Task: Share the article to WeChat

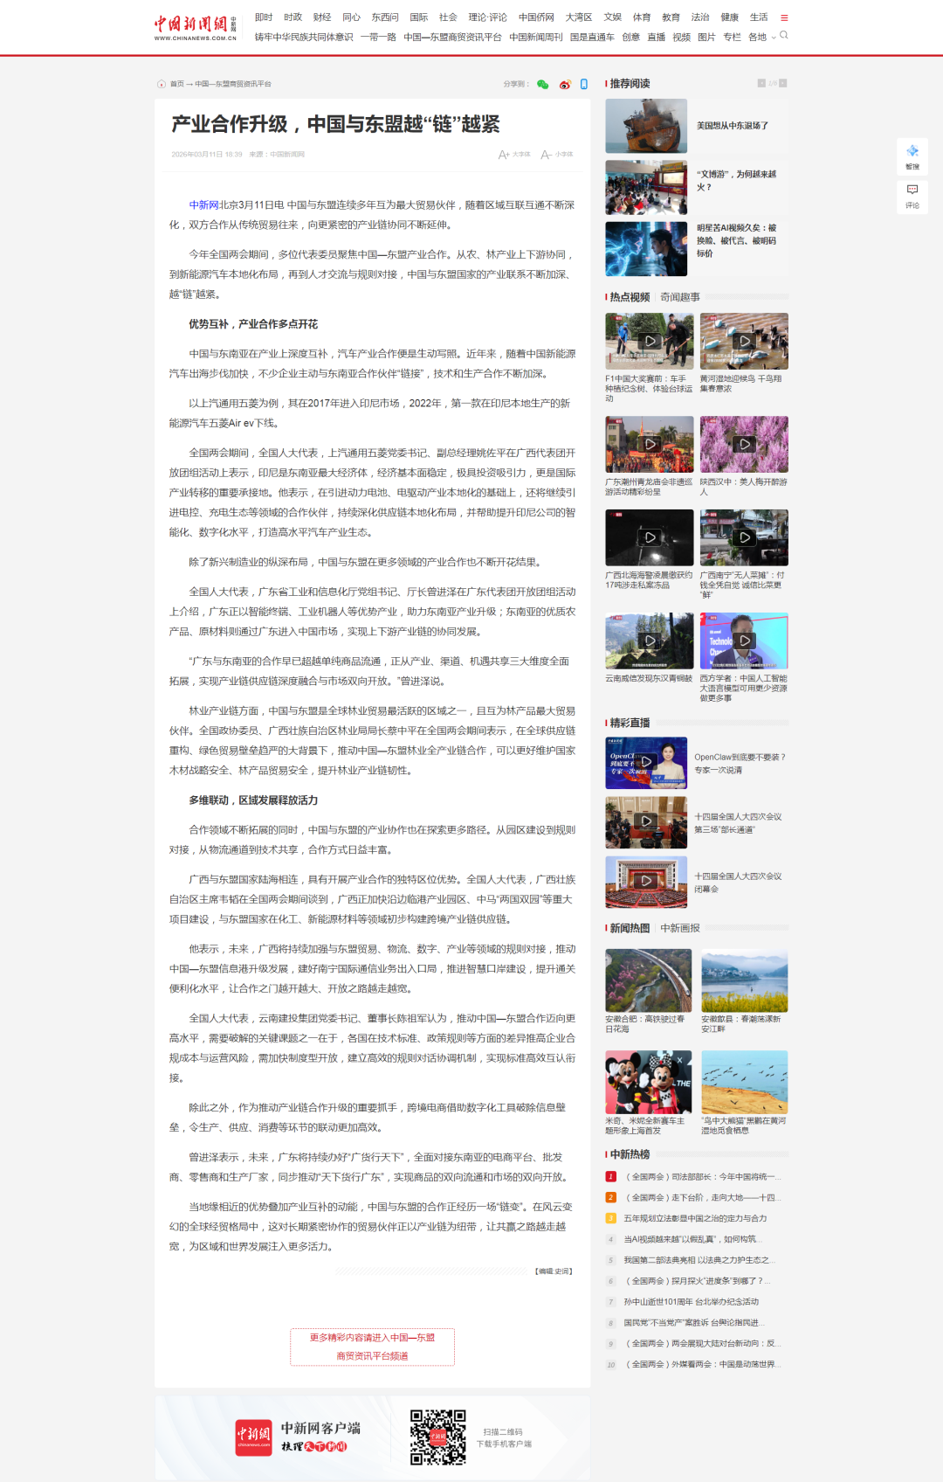Action: click(542, 85)
